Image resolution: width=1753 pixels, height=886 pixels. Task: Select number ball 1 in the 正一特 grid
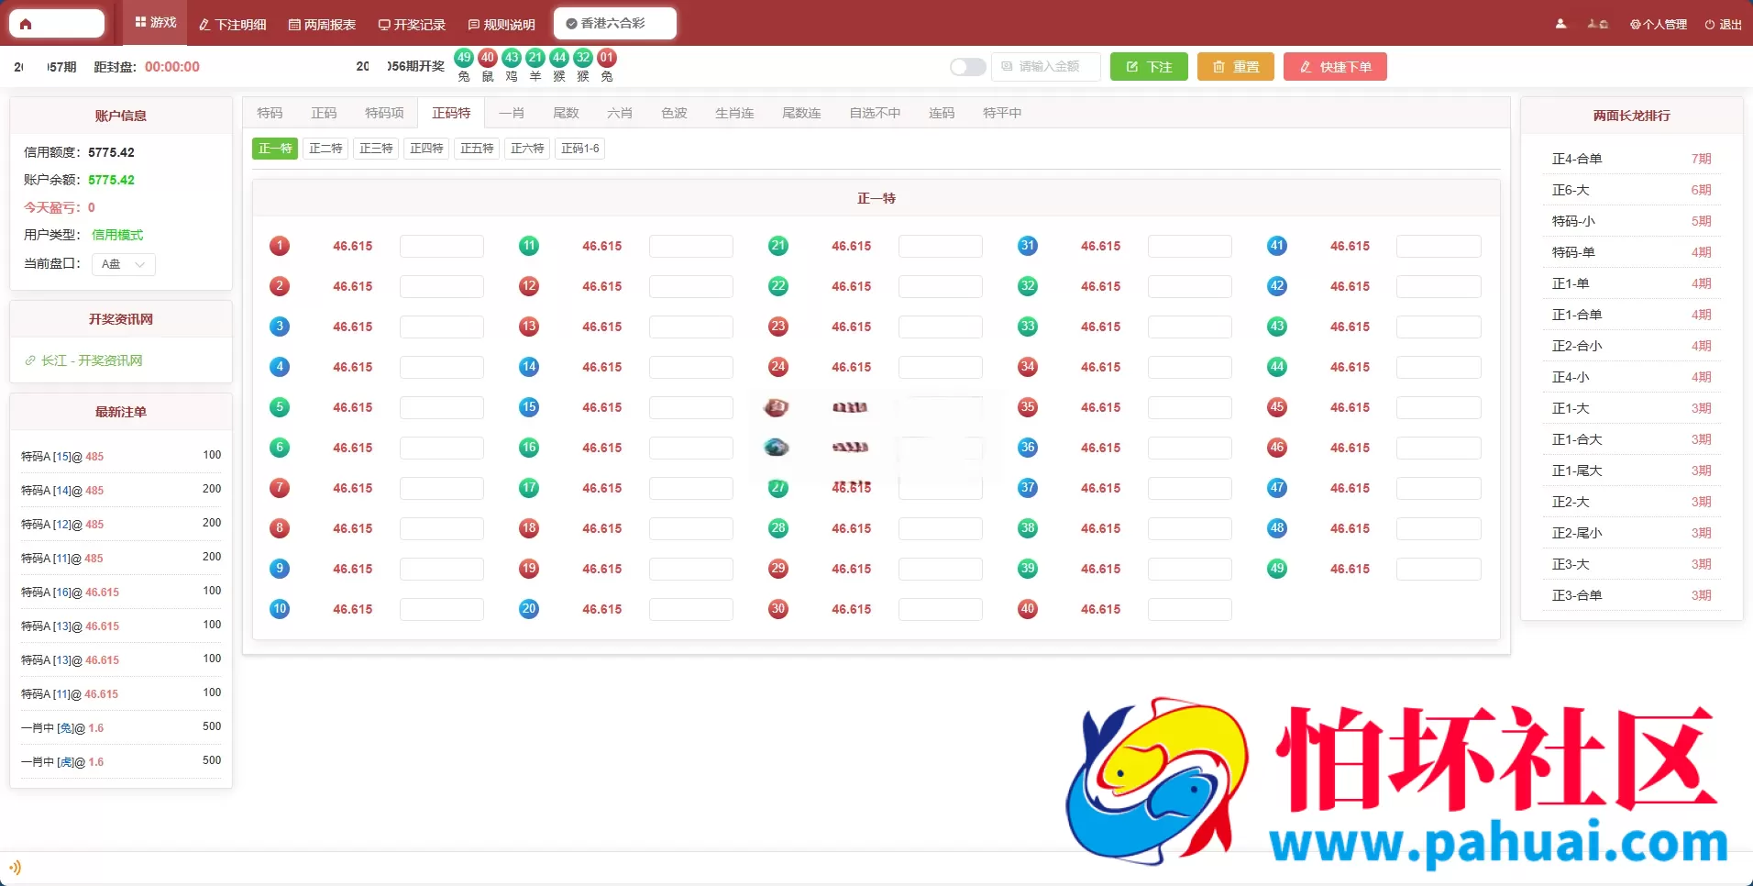click(x=280, y=246)
